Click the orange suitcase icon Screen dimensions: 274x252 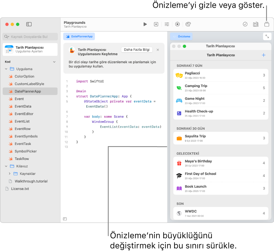tap(179, 138)
